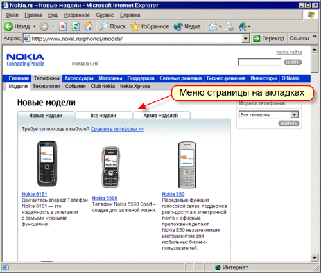This screenshot has width=321, height=273.
Task: Click the Интернет zone globe icon
Action: (x=218, y=267)
